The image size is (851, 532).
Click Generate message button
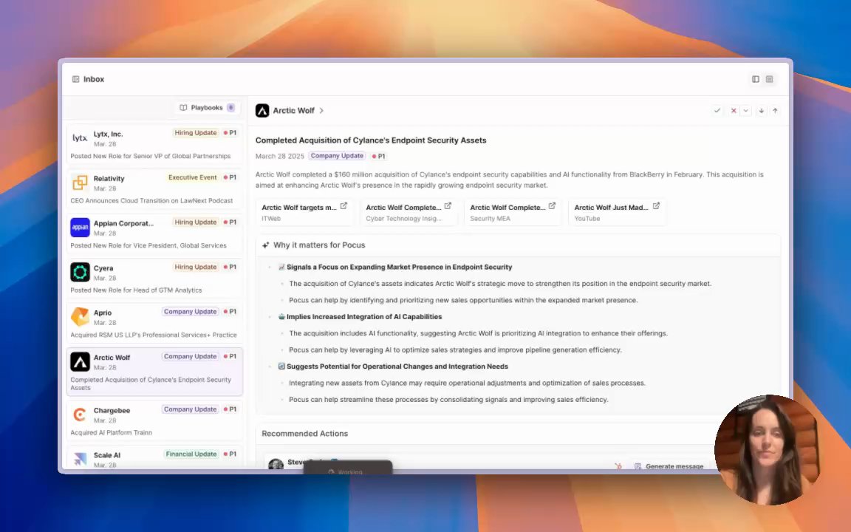(x=669, y=466)
